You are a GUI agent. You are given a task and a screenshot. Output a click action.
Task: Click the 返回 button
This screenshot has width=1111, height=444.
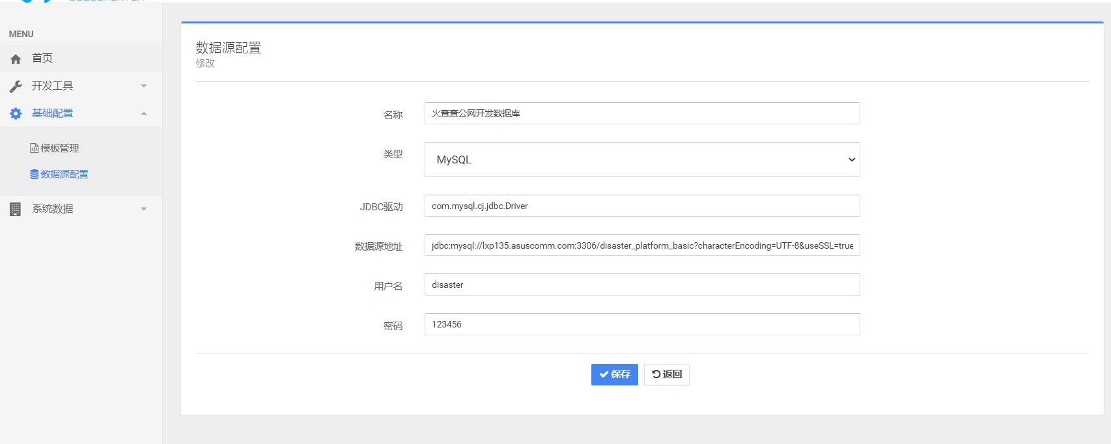(x=666, y=374)
